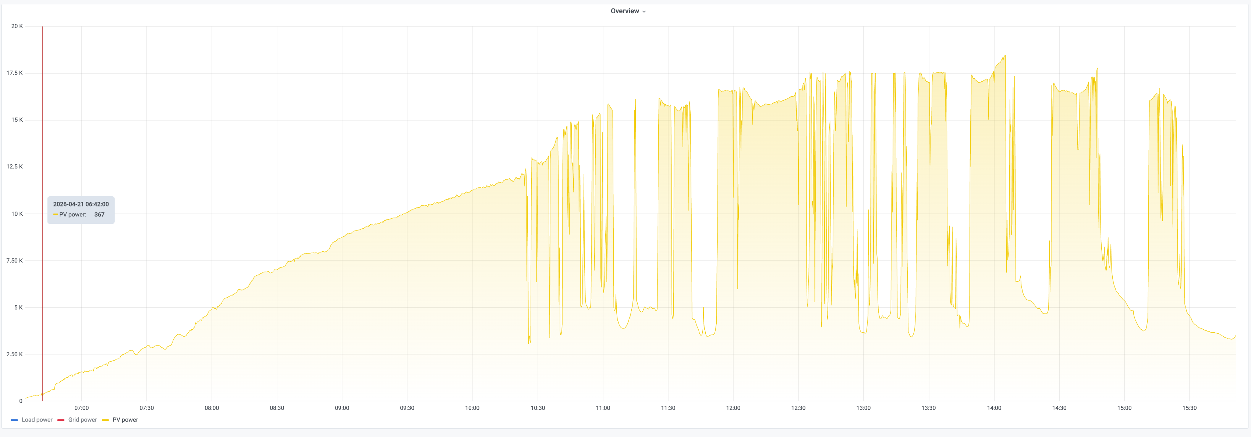Click the blue Load power color swatch
The height and width of the screenshot is (437, 1251).
coord(14,420)
